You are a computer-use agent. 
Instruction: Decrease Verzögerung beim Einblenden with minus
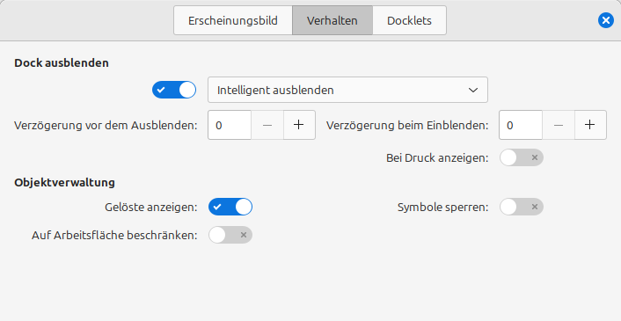tap(559, 125)
